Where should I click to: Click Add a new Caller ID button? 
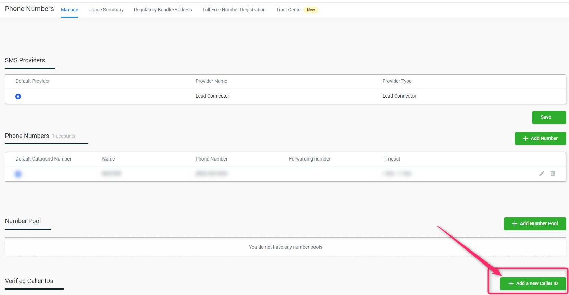pos(533,284)
